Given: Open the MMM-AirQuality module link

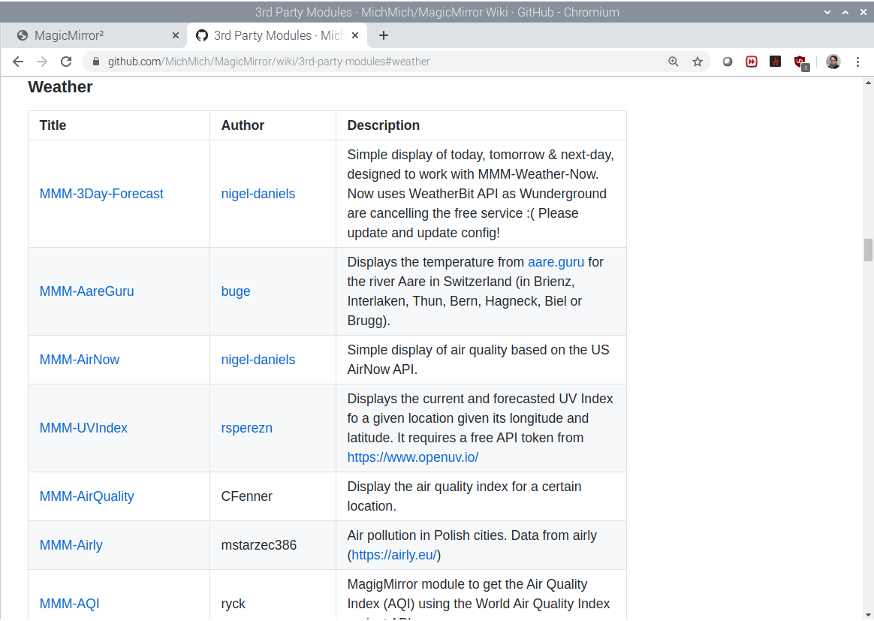Looking at the screenshot, I should pyautogui.click(x=87, y=496).
